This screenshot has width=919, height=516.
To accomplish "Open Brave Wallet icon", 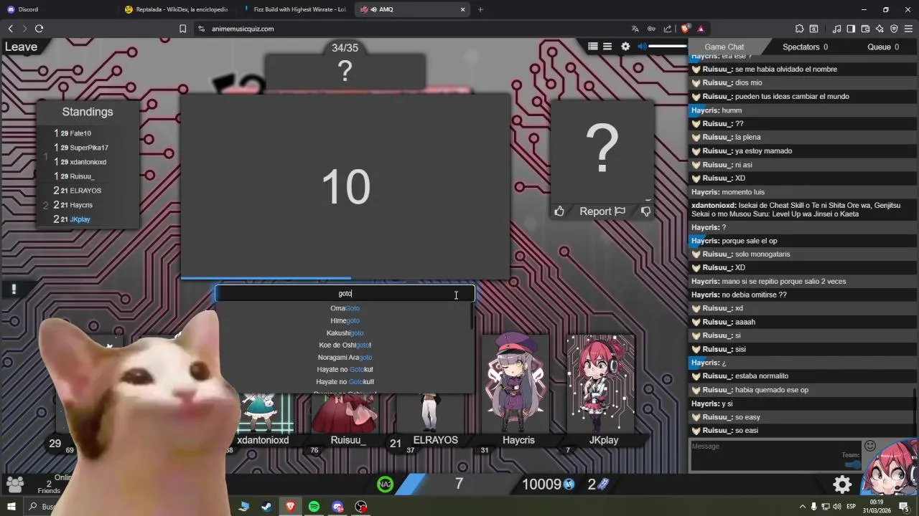I will 865,29.
